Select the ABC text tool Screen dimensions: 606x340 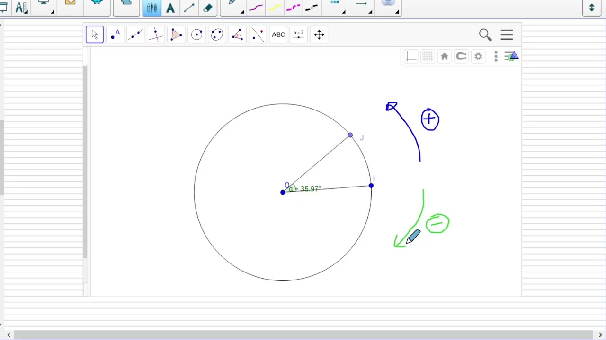pyautogui.click(x=278, y=34)
